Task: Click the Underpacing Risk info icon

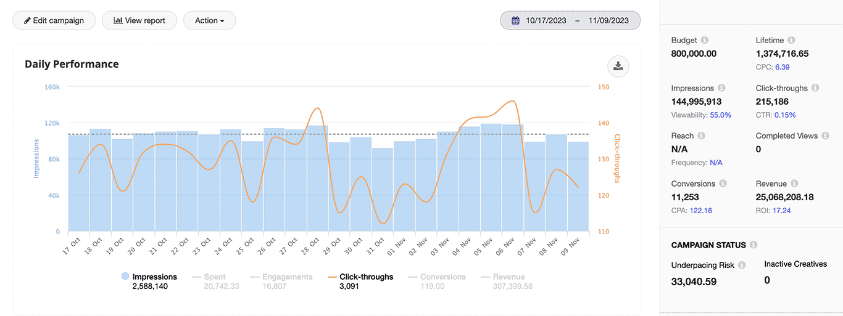Action: tap(742, 265)
